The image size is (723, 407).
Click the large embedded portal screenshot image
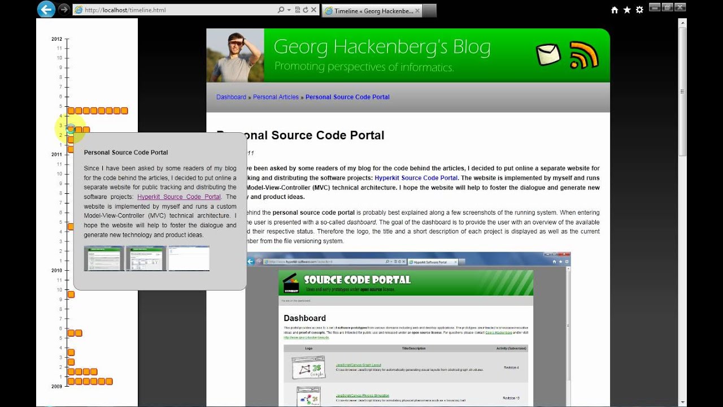click(x=408, y=330)
